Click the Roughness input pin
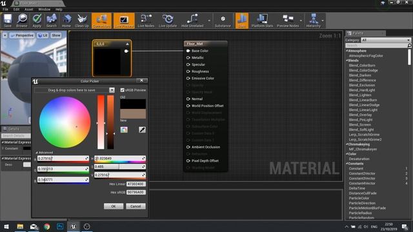 click(188, 72)
